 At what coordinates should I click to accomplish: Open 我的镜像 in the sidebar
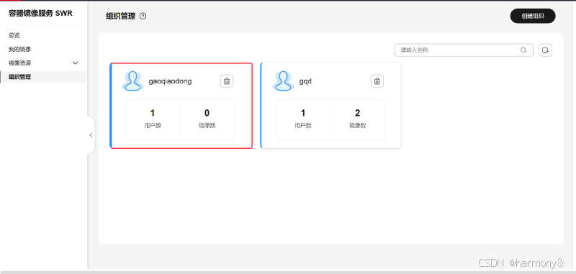pos(20,49)
